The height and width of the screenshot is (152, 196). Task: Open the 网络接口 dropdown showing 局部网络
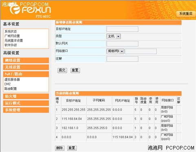pos(115,51)
